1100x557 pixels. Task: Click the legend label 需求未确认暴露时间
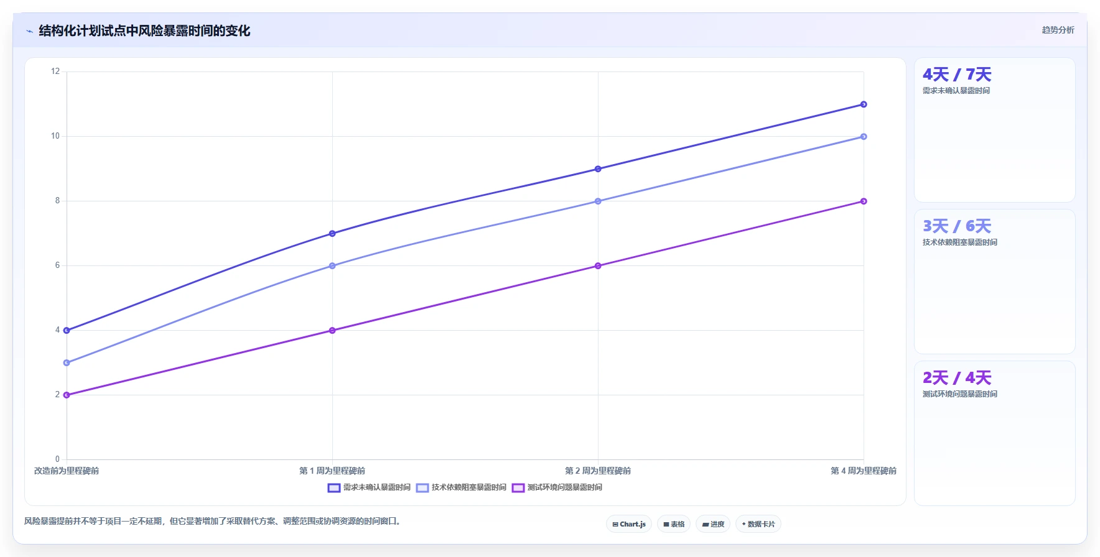(377, 488)
